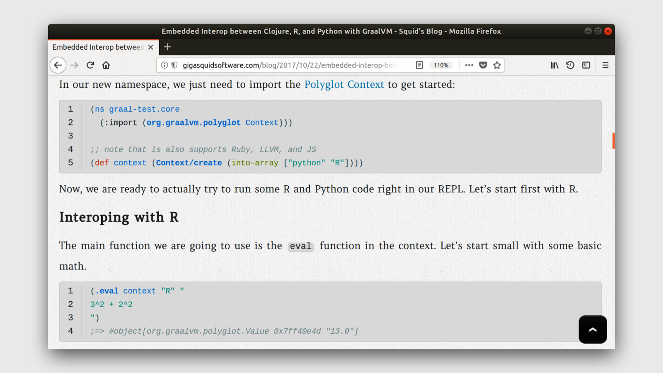Save page to Pocket

click(x=483, y=65)
